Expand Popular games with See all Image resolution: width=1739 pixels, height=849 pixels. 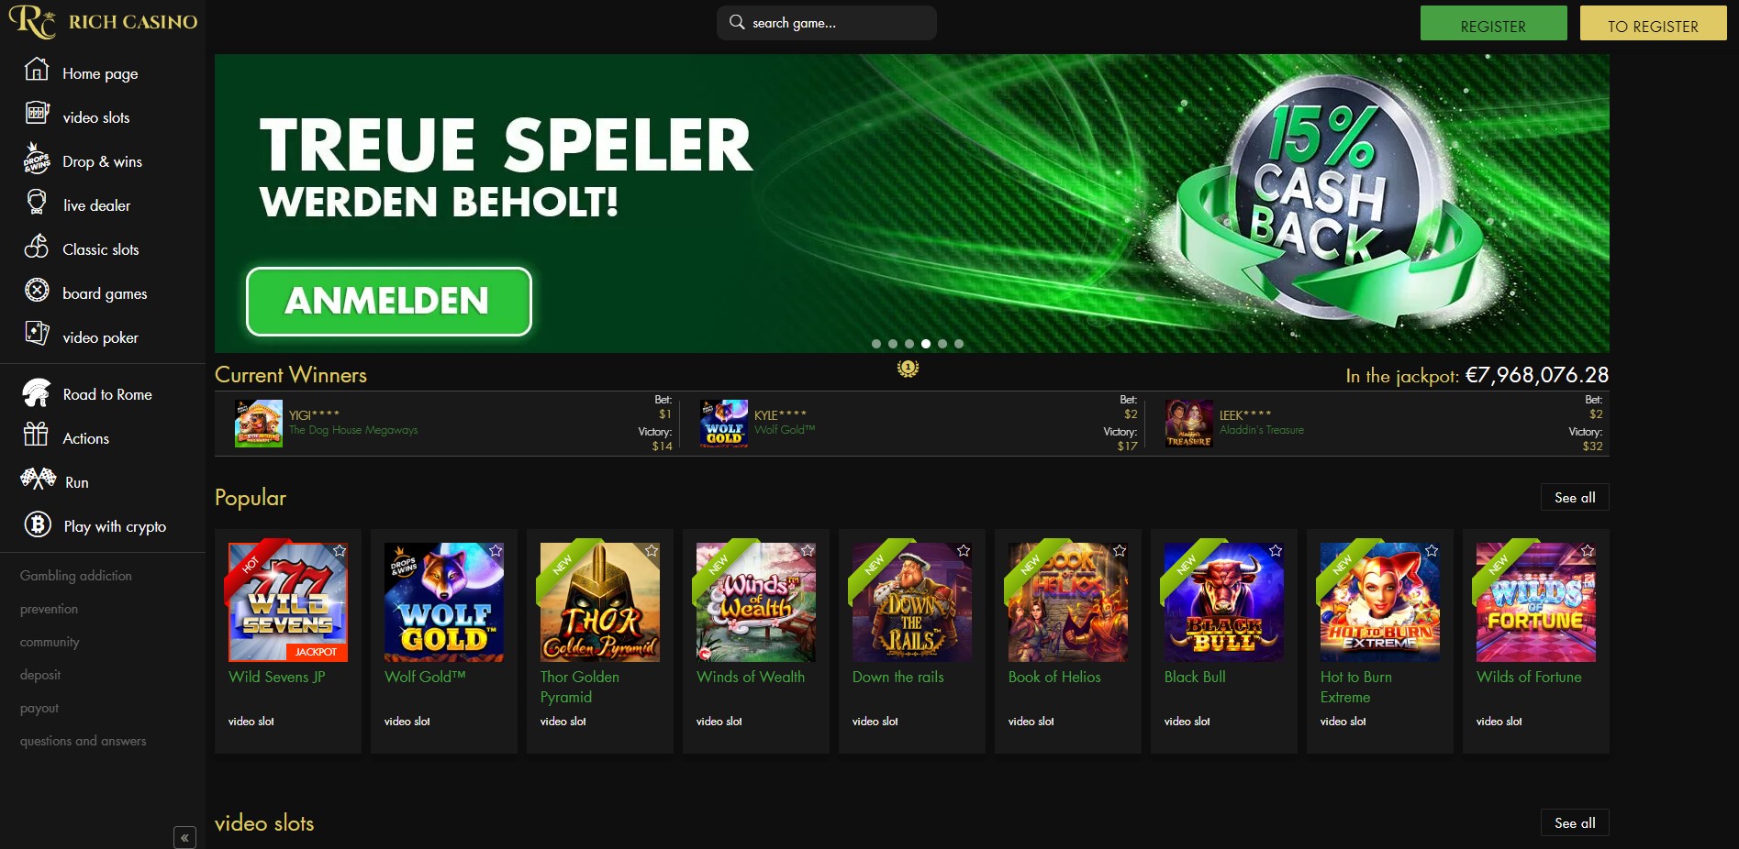pyautogui.click(x=1575, y=497)
